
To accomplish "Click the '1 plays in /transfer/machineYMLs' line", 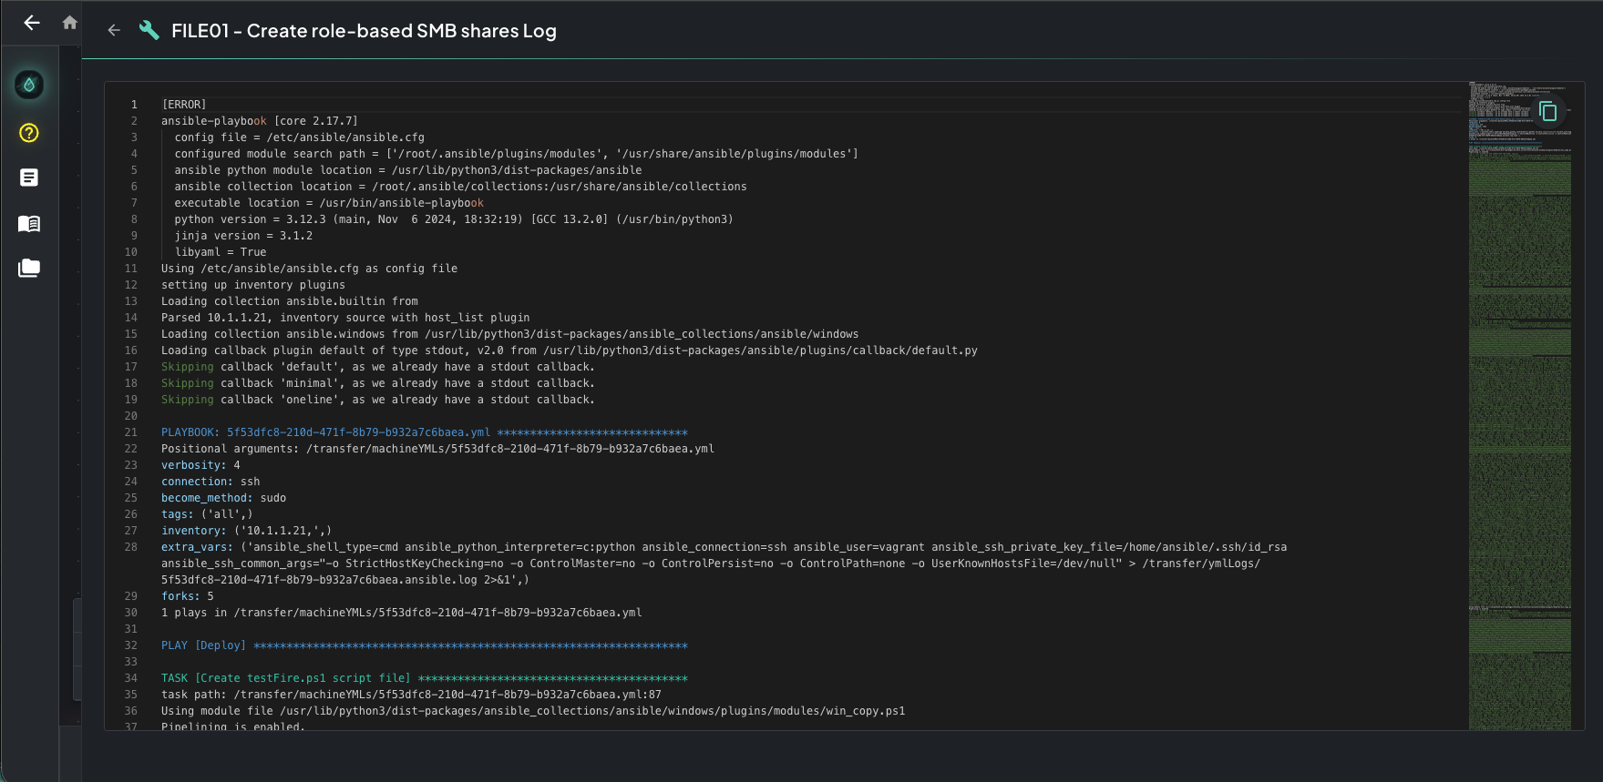I will 402,613.
